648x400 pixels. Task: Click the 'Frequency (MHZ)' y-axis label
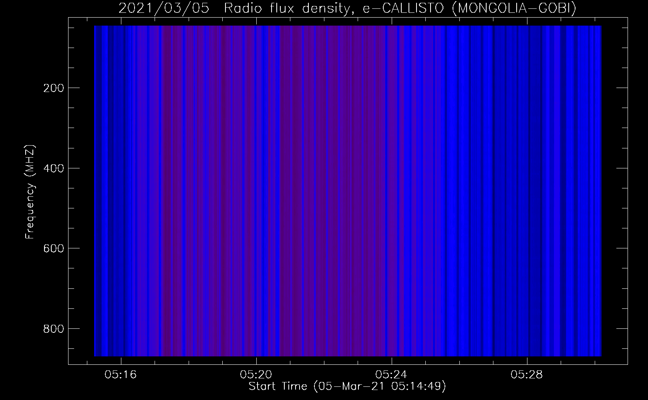click(30, 192)
